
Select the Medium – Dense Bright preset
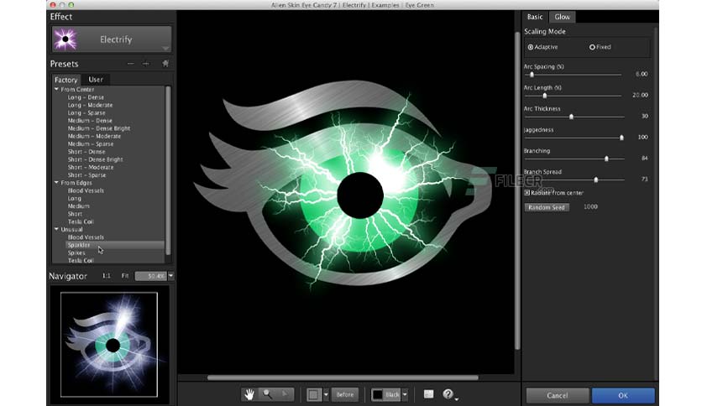point(99,128)
